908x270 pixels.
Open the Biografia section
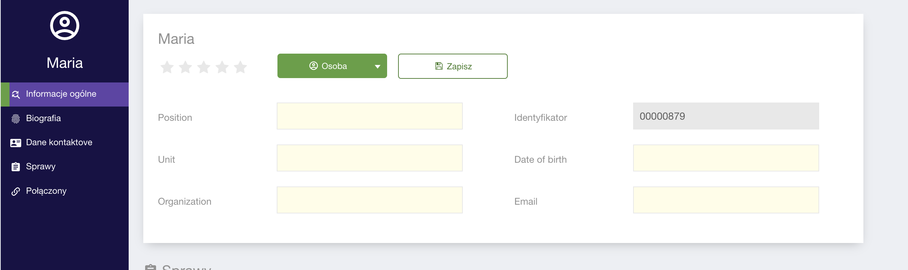(43, 118)
